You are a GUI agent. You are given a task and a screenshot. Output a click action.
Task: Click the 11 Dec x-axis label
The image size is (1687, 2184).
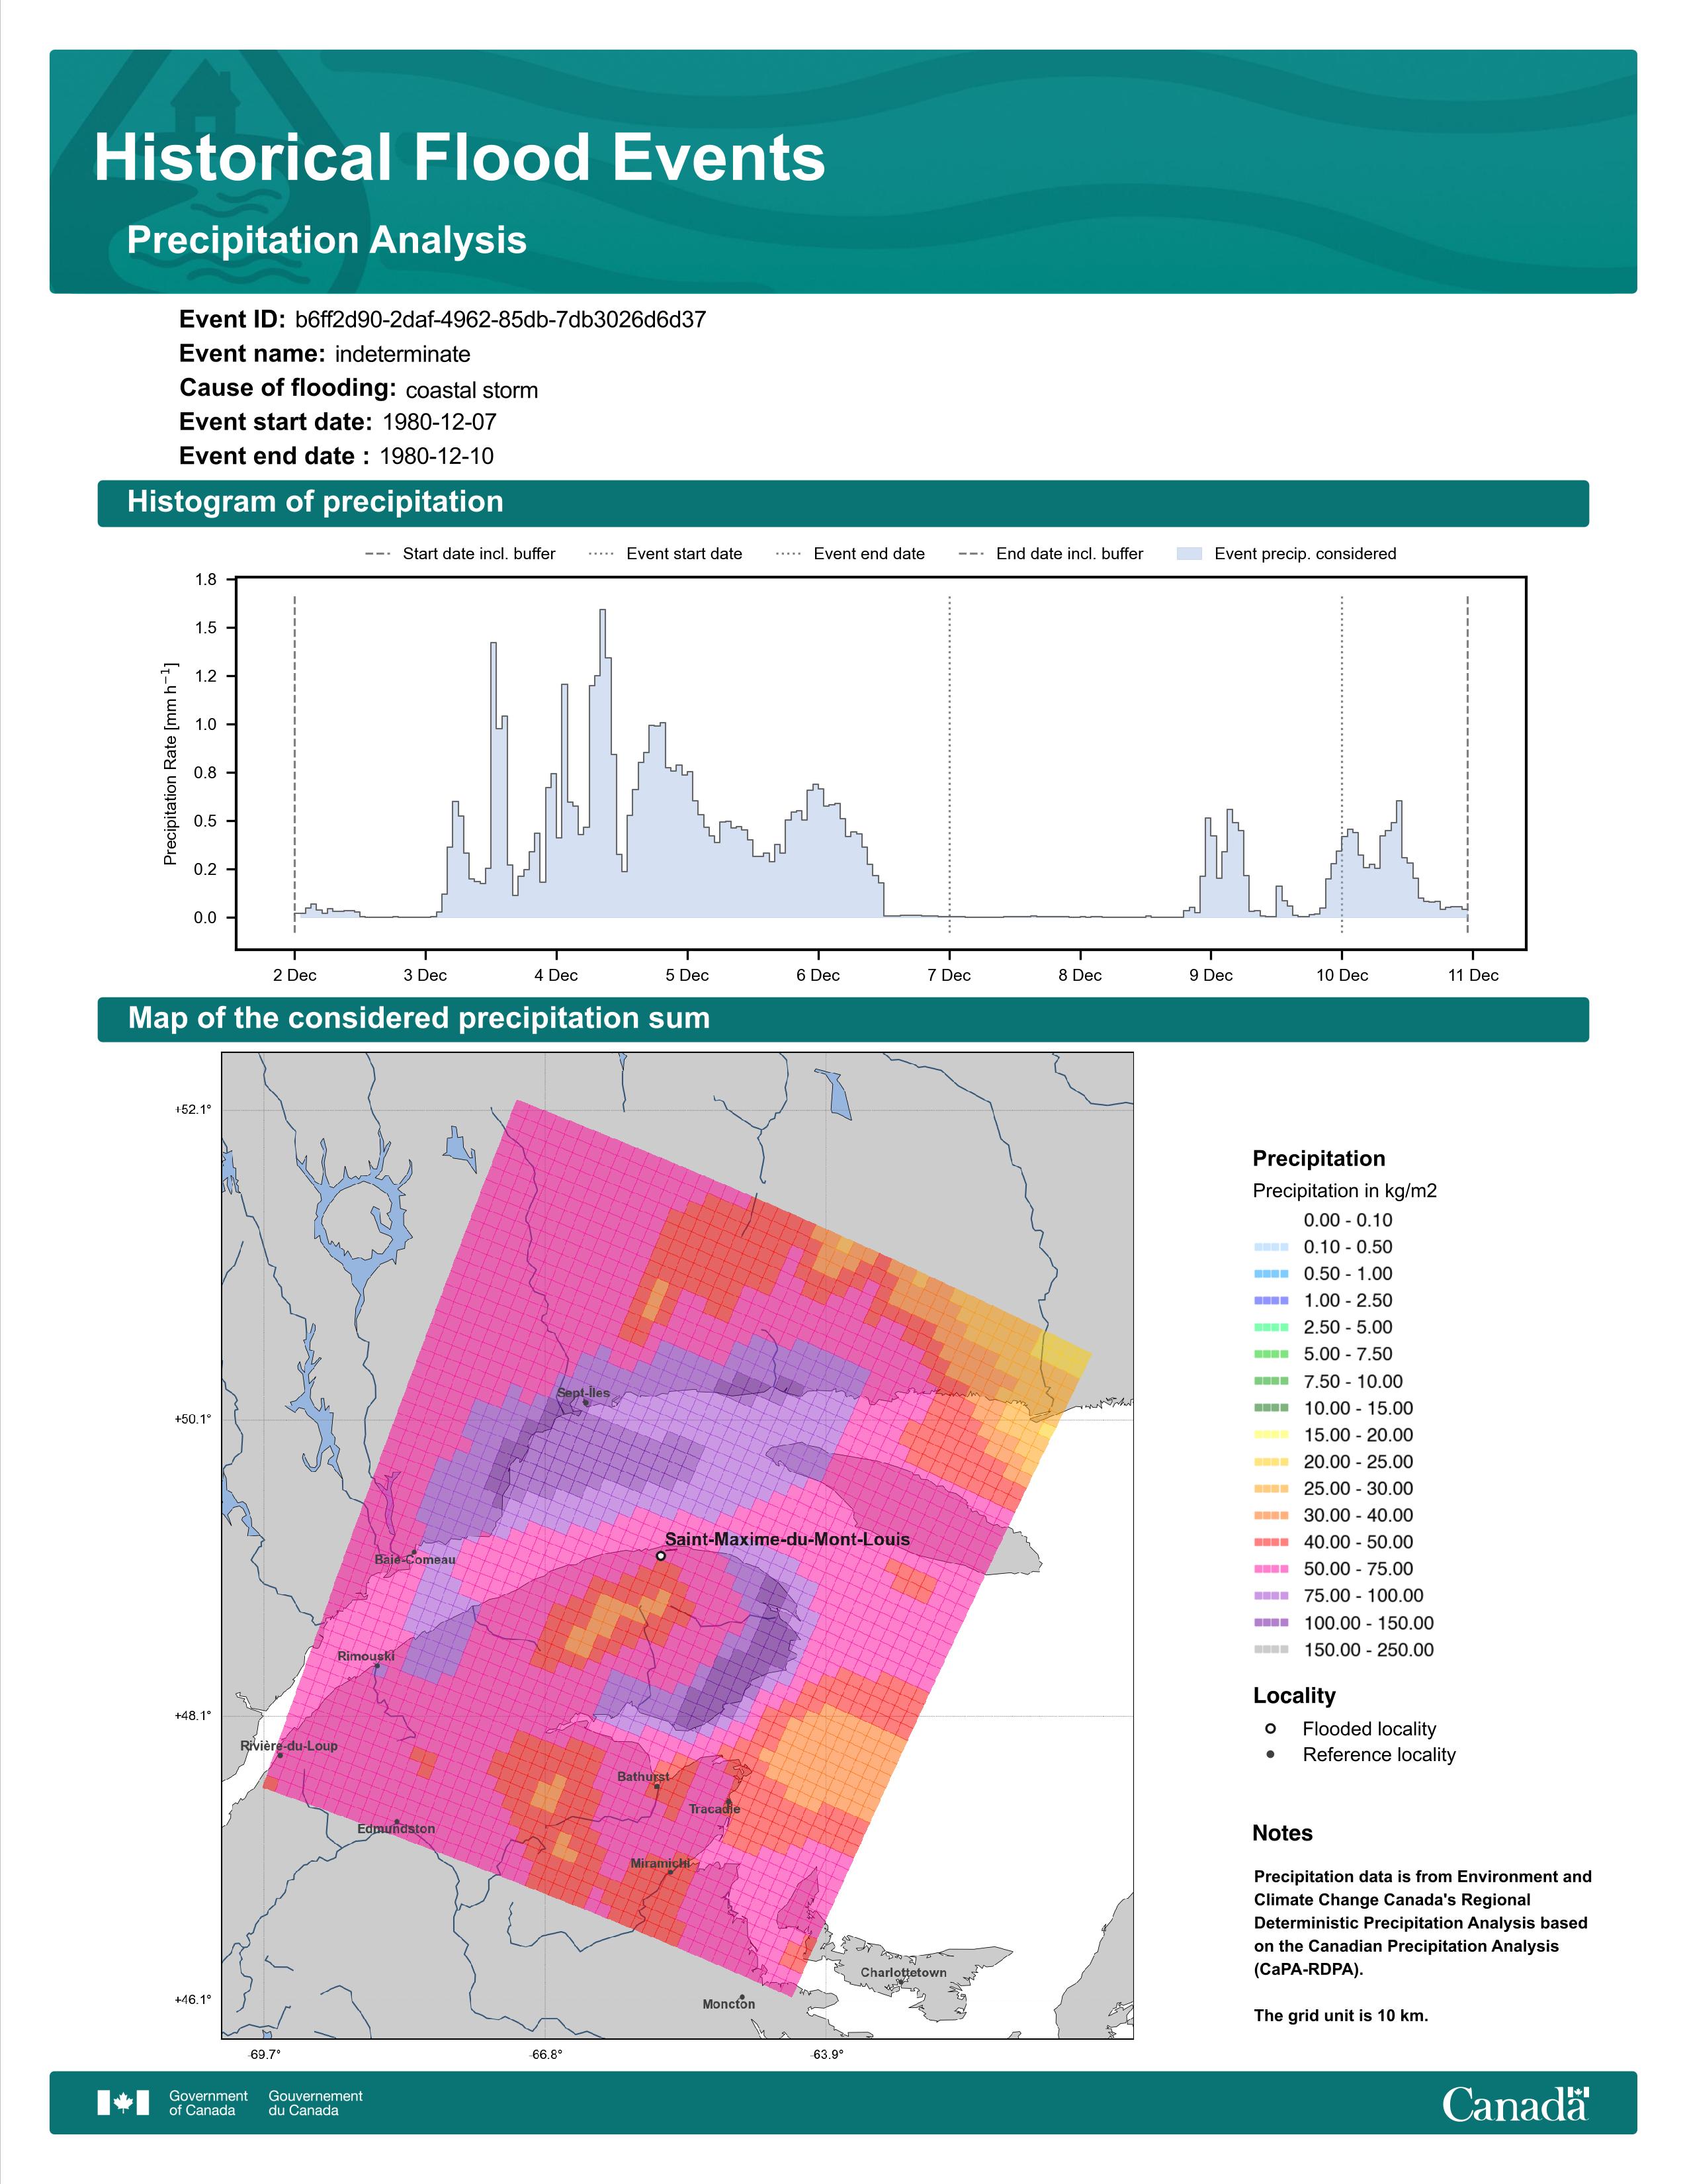pyautogui.click(x=1473, y=975)
